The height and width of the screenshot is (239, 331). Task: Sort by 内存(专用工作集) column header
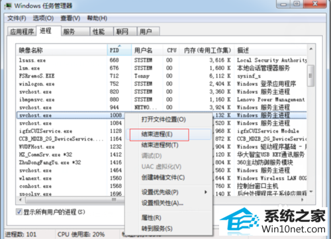207,50
